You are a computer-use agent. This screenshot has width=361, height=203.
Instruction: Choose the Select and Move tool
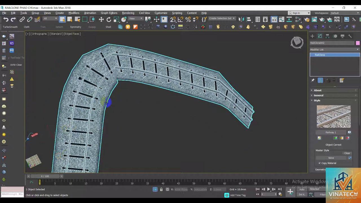click(101, 19)
